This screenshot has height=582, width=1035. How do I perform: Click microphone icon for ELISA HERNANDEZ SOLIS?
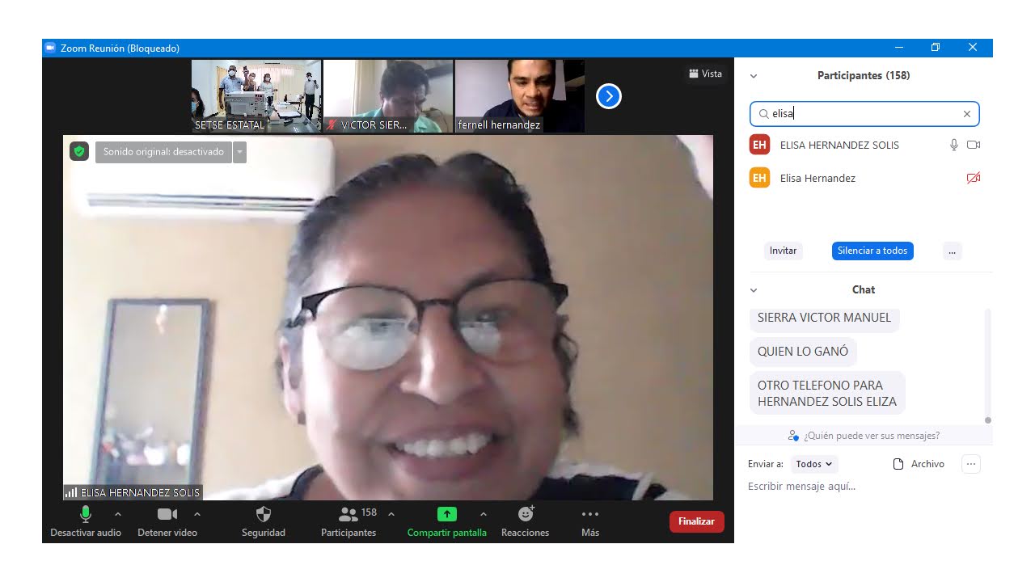coord(954,145)
